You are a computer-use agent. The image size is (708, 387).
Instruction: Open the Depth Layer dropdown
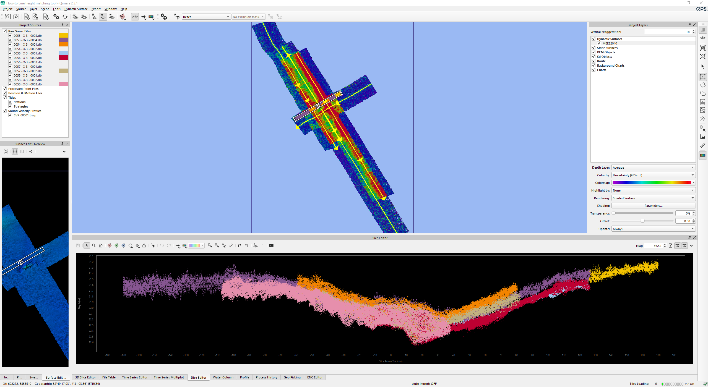click(653, 168)
